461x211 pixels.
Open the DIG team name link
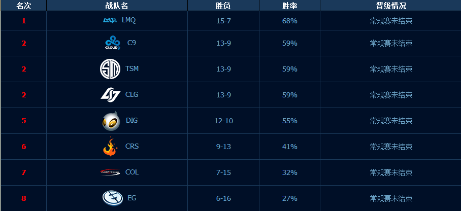tap(131, 121)
